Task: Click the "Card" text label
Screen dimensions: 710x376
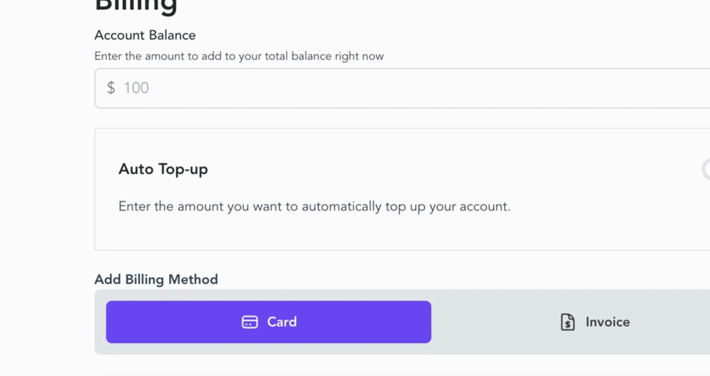Action: (282, 322)
